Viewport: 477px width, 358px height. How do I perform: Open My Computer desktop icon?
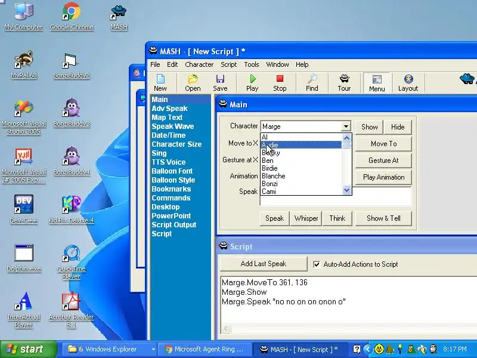23,16
